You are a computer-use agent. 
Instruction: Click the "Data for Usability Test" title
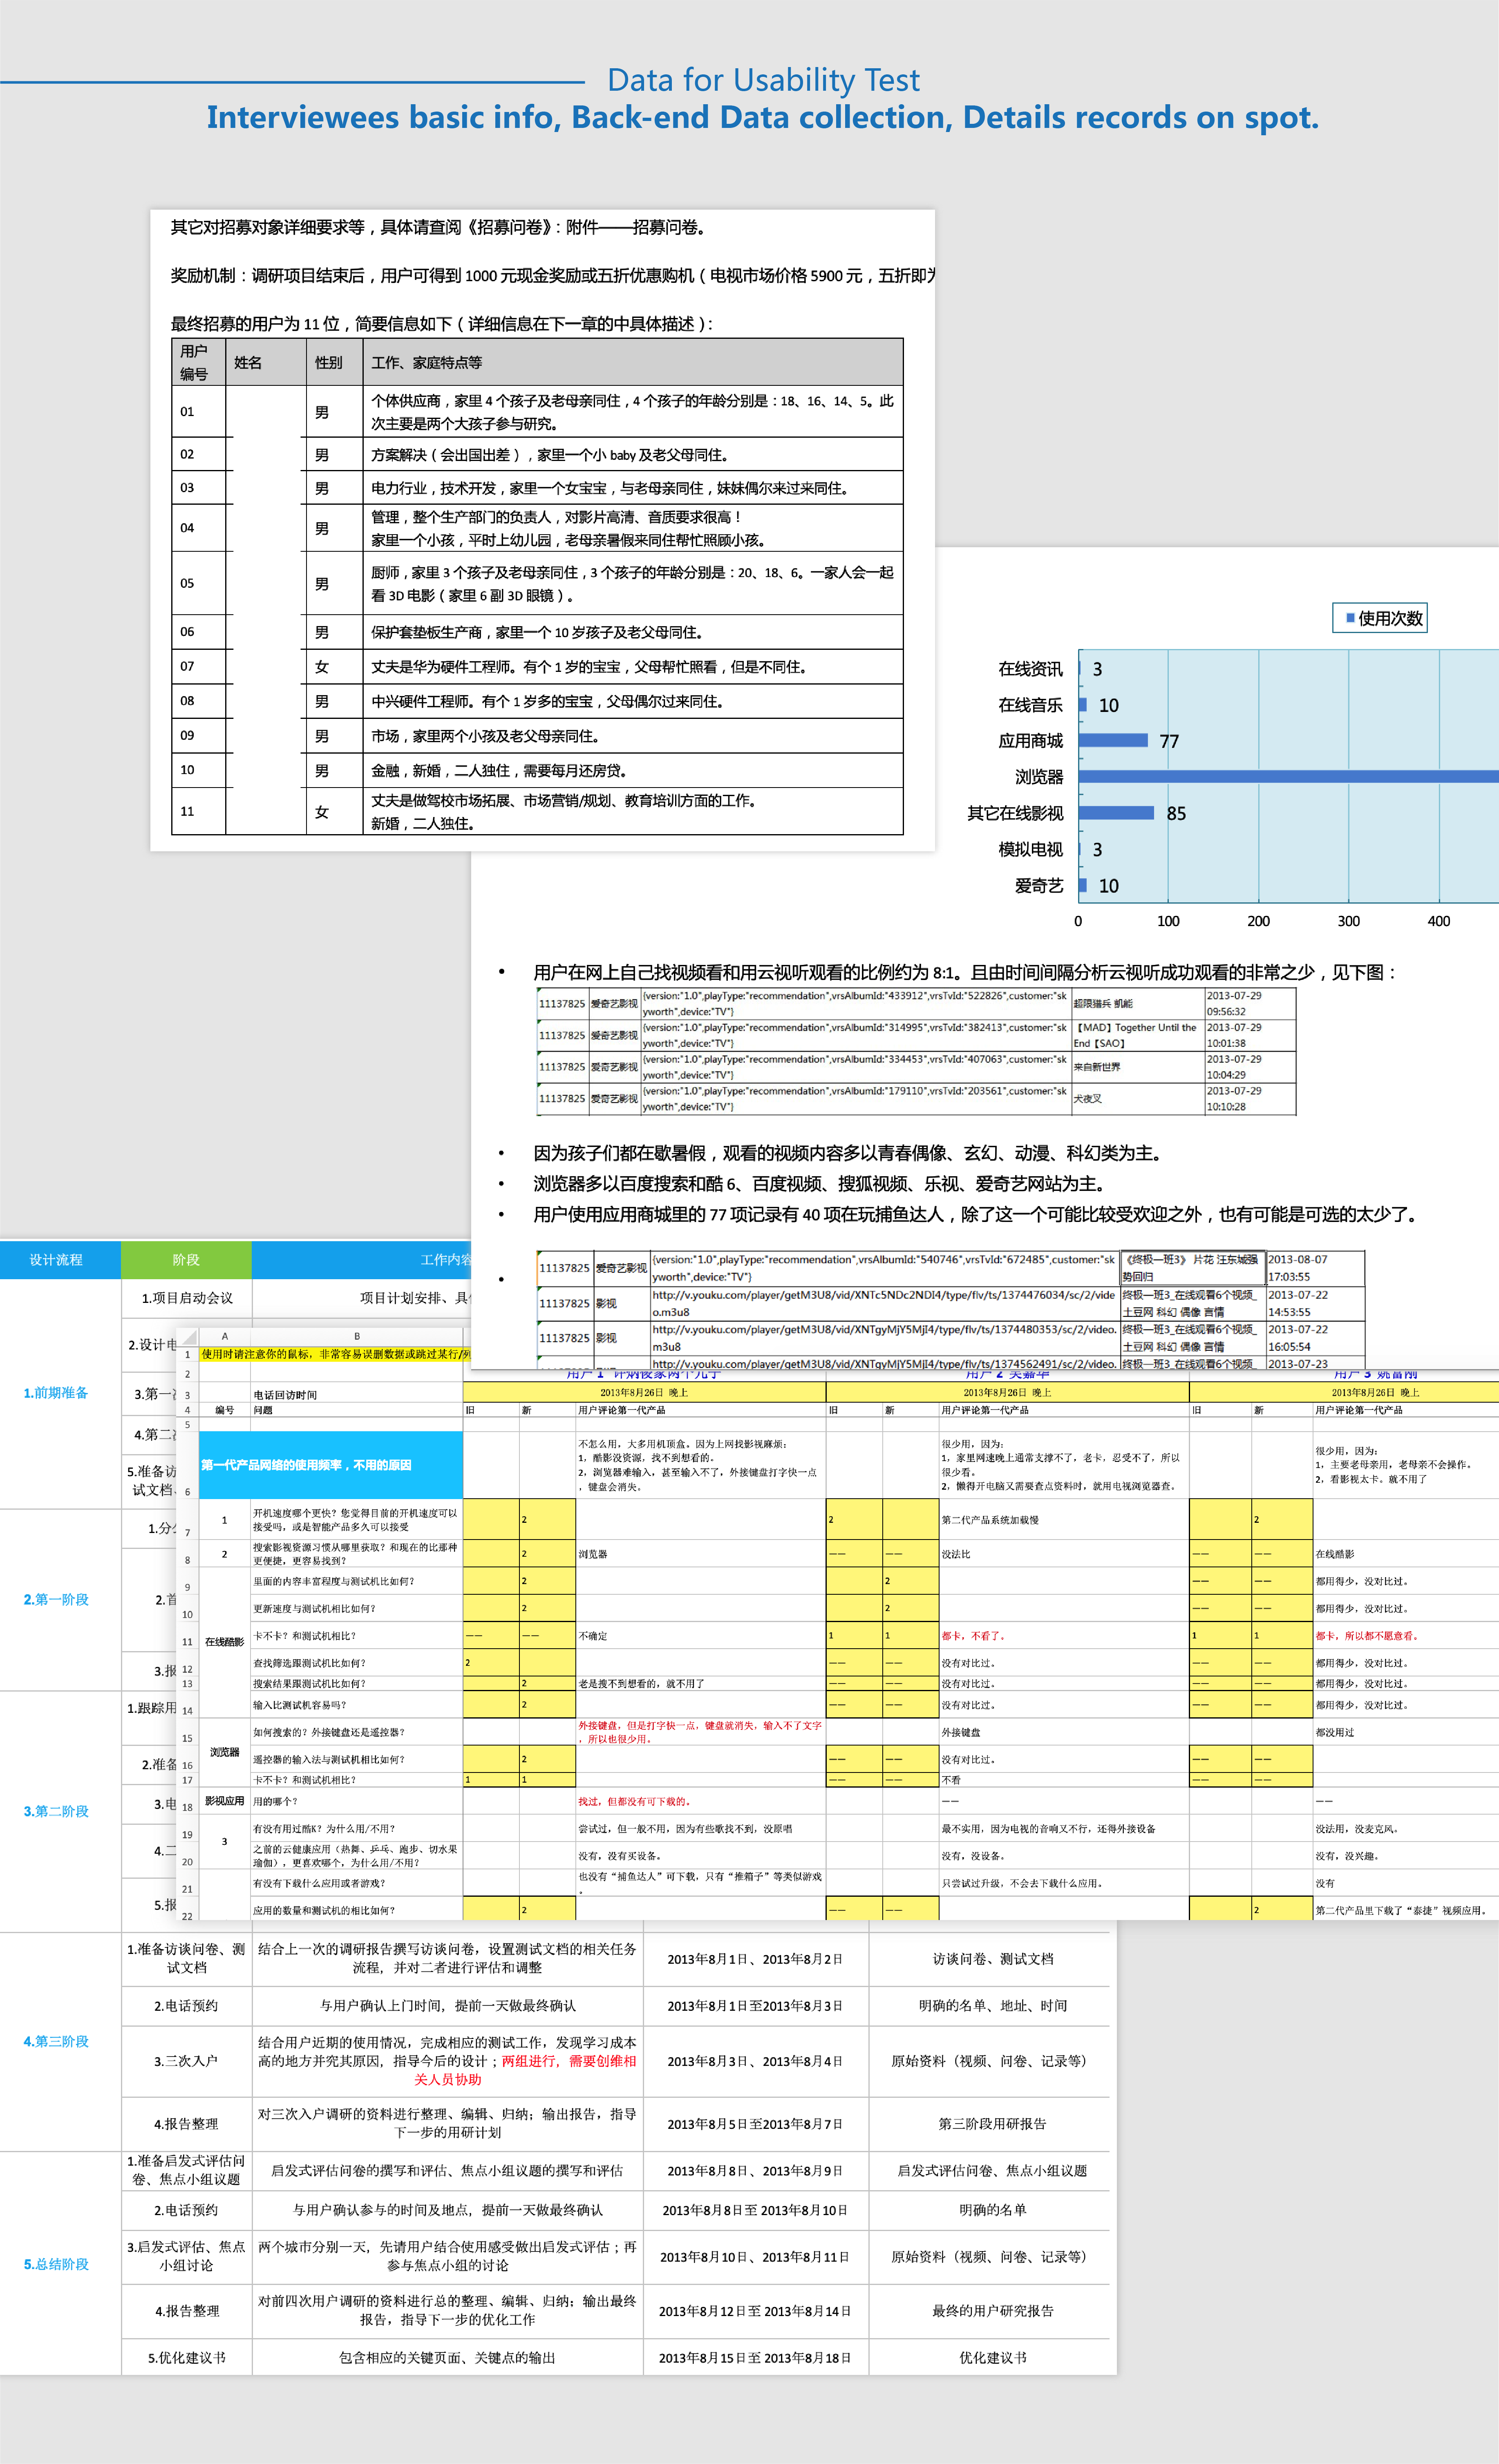(x=763, y=80)
